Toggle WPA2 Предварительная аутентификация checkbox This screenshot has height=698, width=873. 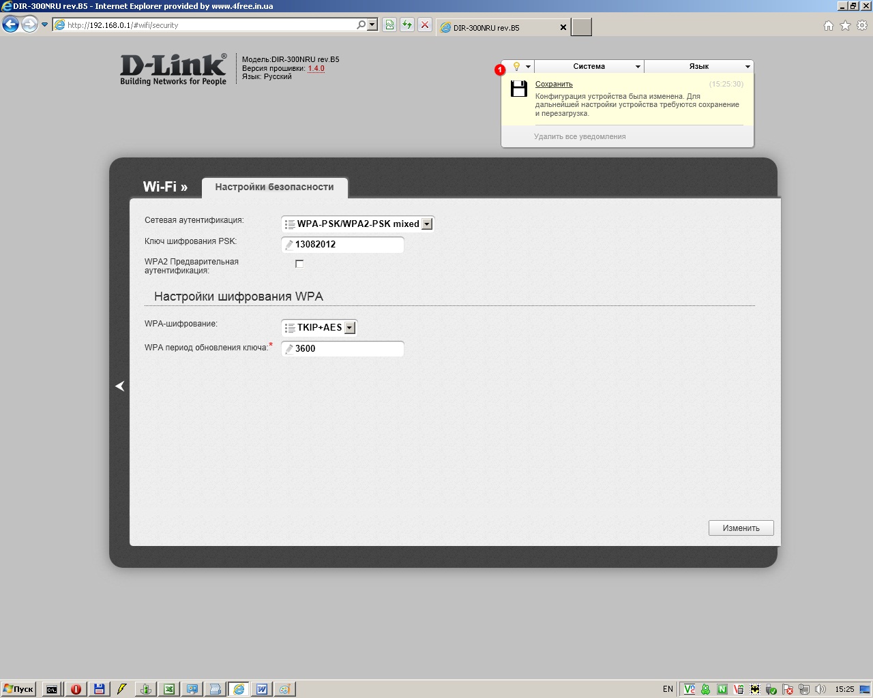point(299,264)
